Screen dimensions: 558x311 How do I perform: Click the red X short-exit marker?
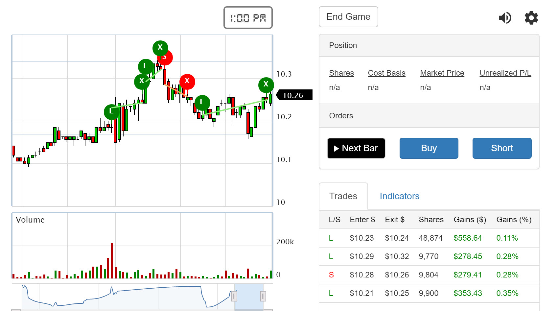pyautogui.click(x=187, y=81)
